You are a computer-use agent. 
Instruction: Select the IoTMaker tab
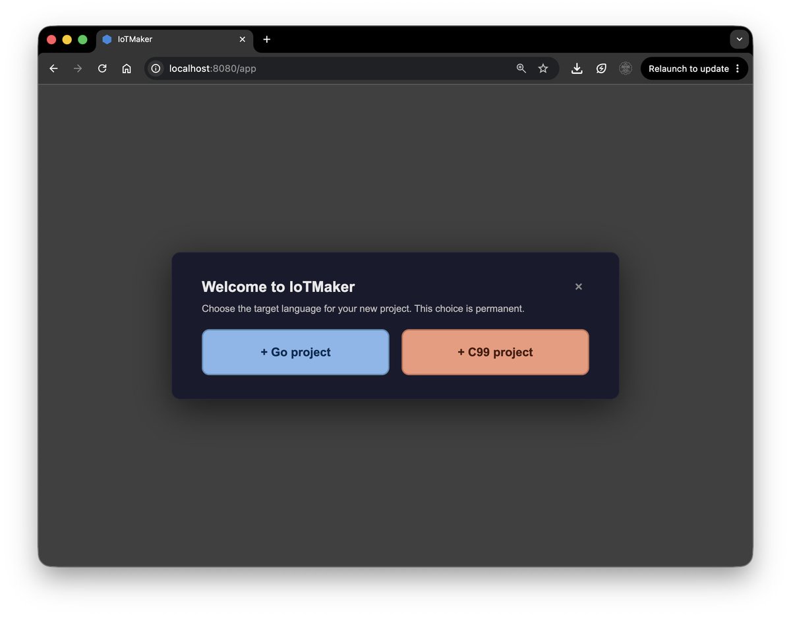(x=175, y=40)
